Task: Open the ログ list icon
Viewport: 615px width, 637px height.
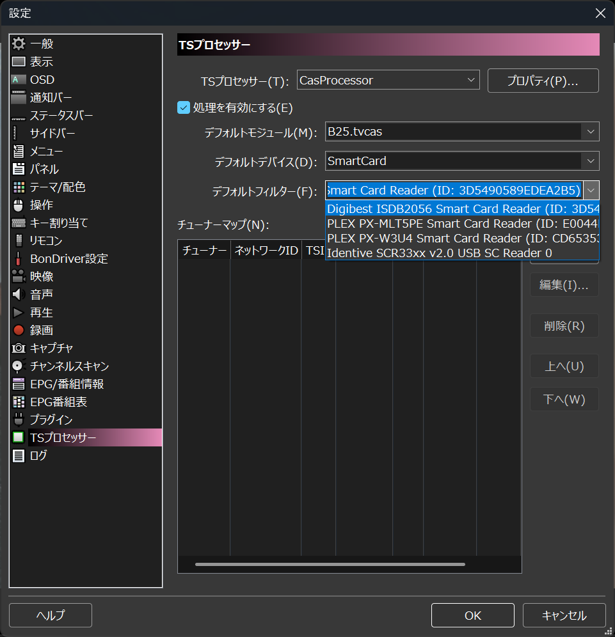Action: point(19,455)
